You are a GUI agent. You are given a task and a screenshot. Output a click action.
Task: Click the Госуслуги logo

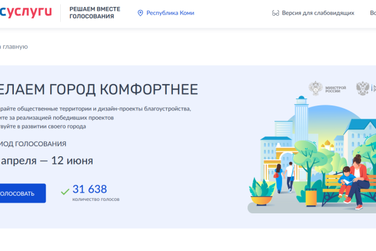pos(27,13)
